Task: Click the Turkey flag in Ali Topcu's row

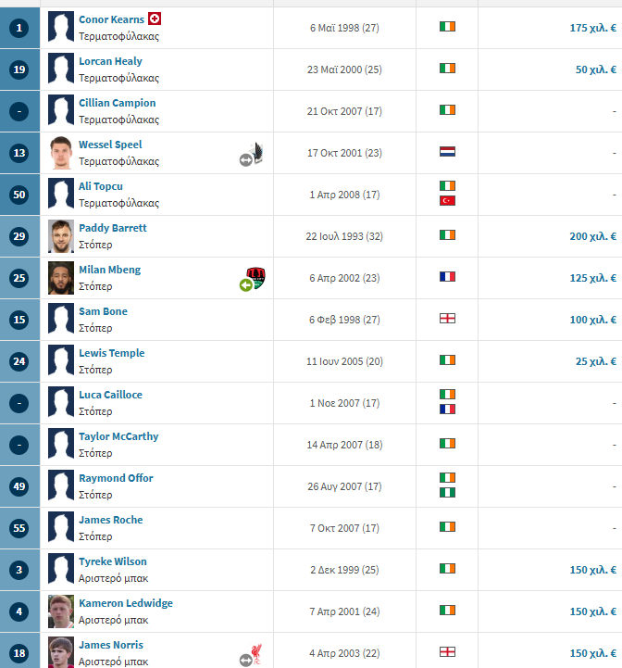Action: point(447,201)
